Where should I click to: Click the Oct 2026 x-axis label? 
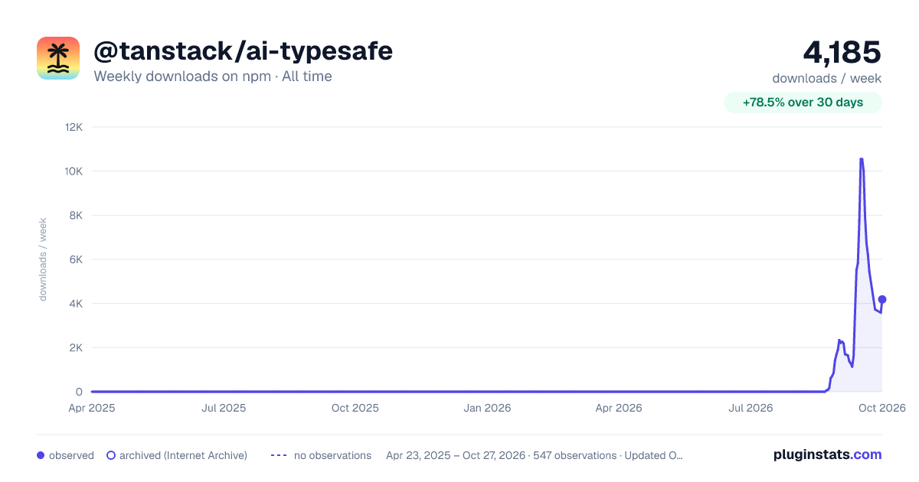click(882, 409)
